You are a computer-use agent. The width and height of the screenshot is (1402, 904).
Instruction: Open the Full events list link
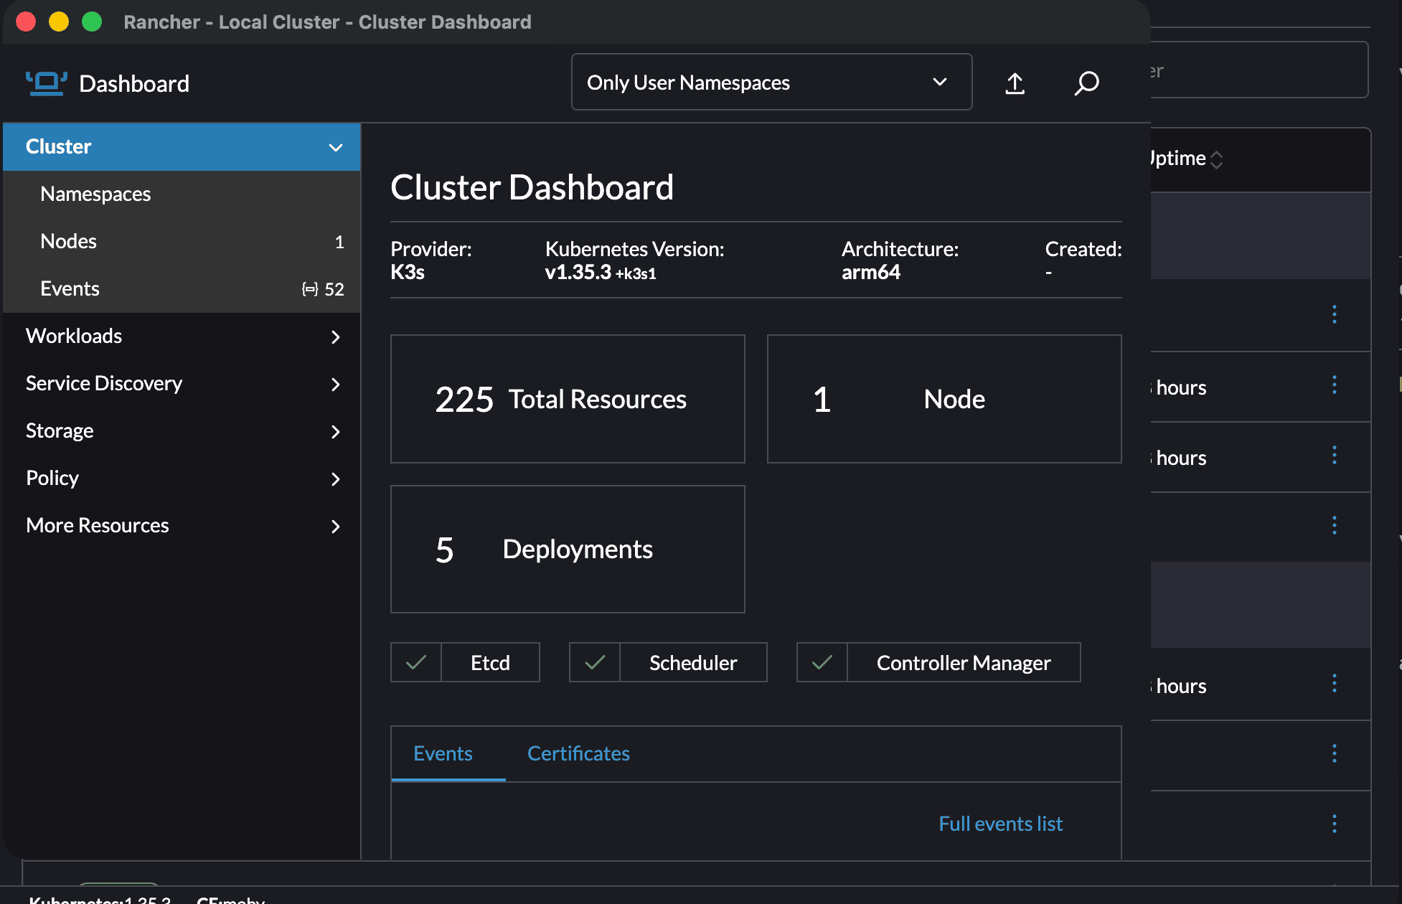pyautogui.click(x=1000, y=823)
